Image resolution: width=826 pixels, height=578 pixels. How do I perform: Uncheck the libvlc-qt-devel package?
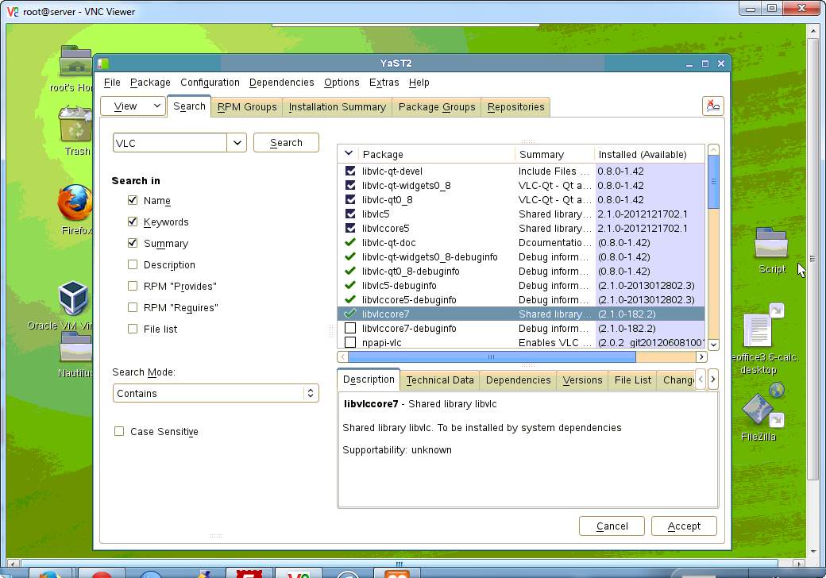pyautogui.click(x=349, y=171)
